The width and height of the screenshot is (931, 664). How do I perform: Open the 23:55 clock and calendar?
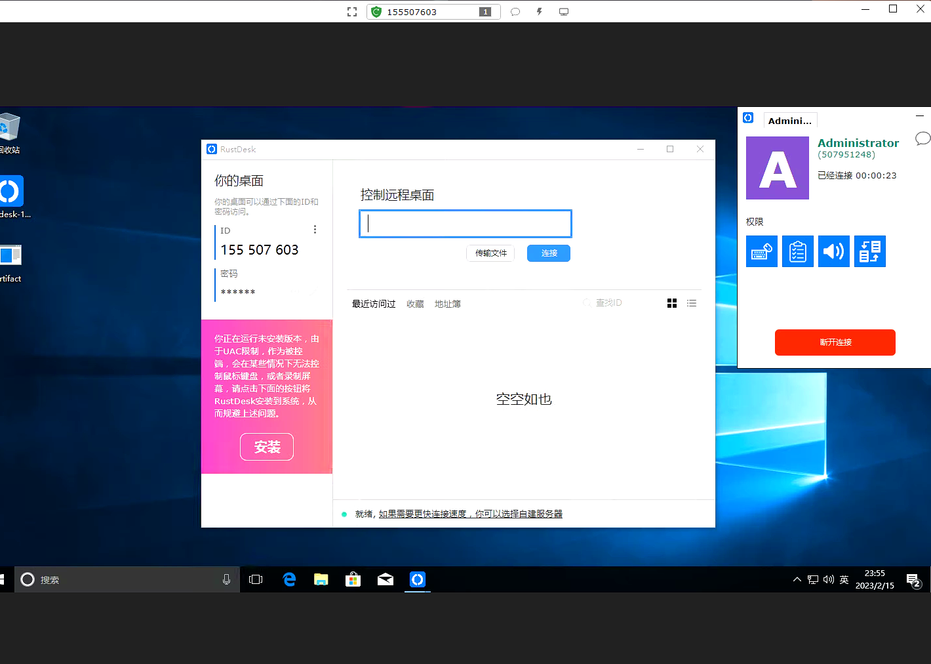pos(875,579)
